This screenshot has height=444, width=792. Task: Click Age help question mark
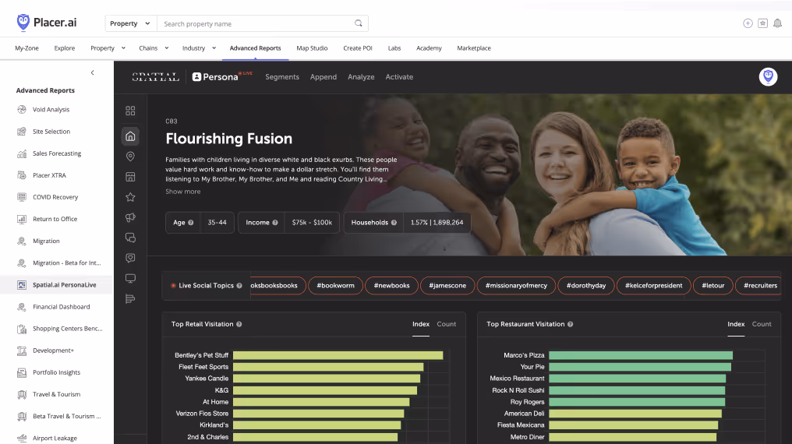pyautogui.click(x=191, y=223)
